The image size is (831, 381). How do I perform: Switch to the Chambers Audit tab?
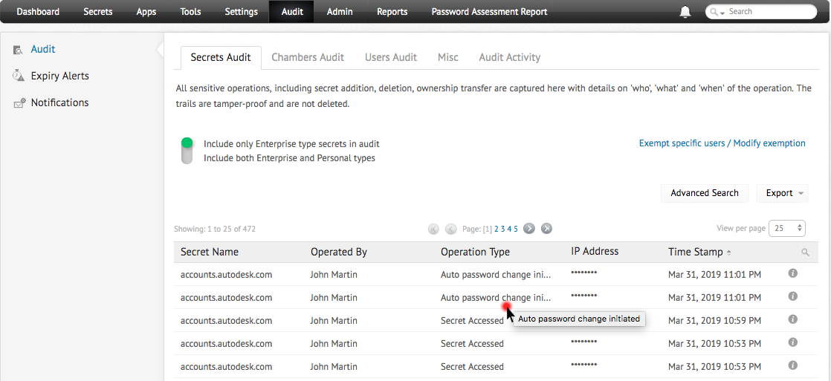coord(308,57)
